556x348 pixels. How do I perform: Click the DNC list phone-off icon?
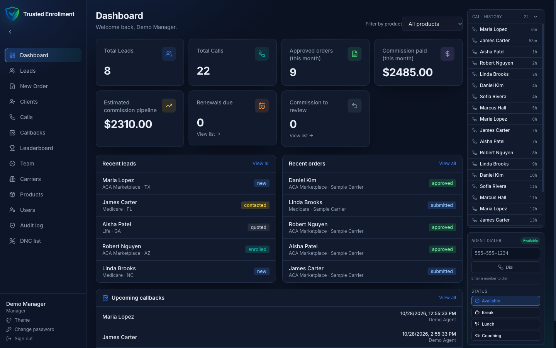[x=12, y=241]
